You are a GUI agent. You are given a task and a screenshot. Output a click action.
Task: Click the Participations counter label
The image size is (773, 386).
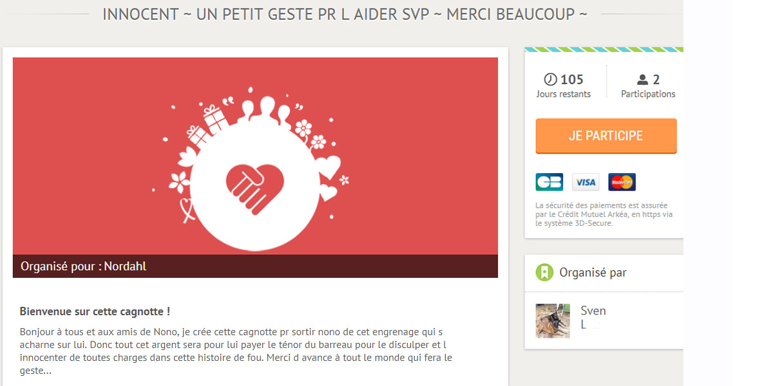tap(648, 94)
